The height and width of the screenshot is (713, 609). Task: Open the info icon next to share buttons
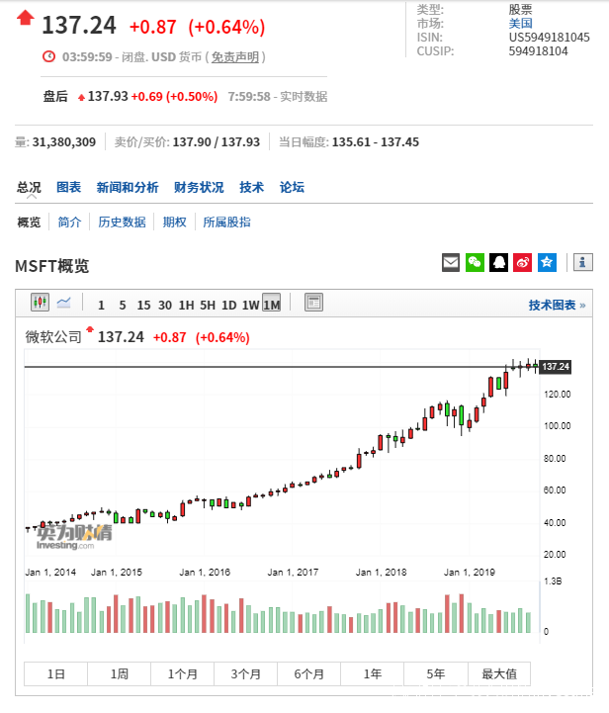[583, 263]
